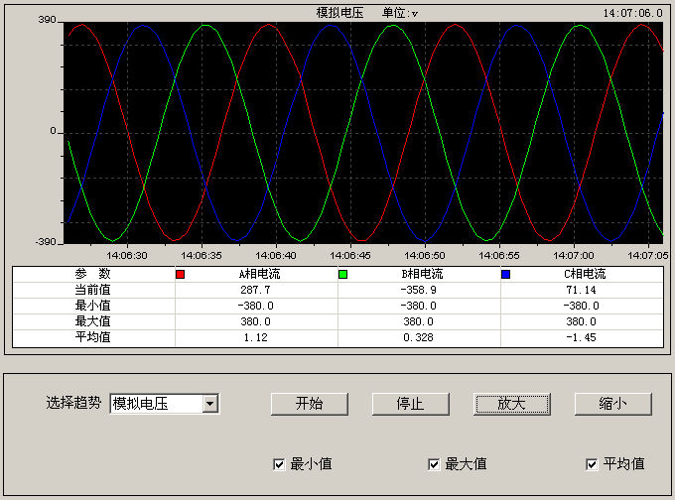Click the 14:06:45 time axis label
The height and width of the screenshot is (500, 675).
[350, 256]
